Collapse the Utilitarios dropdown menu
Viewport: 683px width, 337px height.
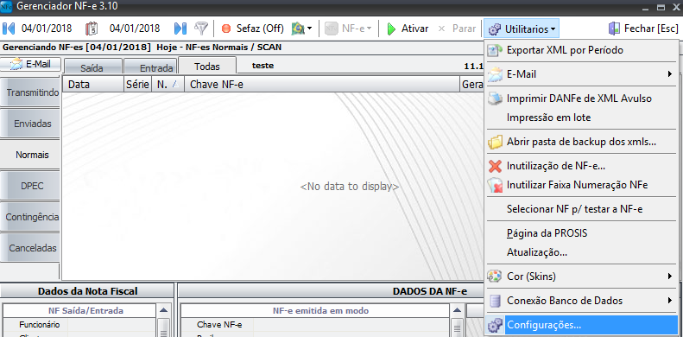coord(522,29)
